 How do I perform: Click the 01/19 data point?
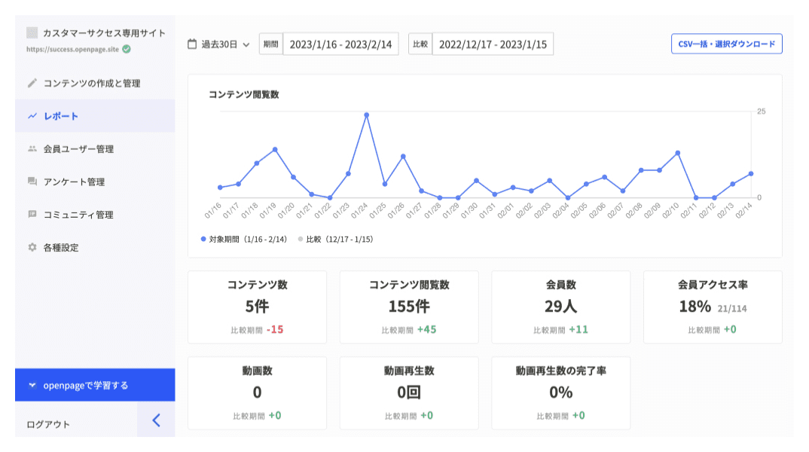point(275,150)
